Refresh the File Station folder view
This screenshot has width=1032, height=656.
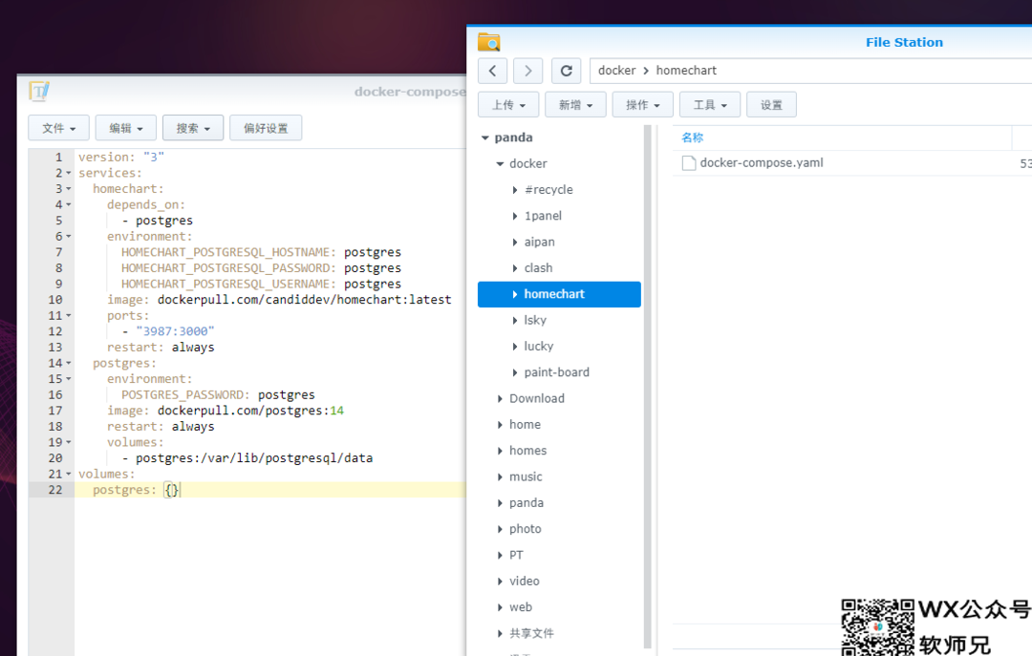click(566, 71)
